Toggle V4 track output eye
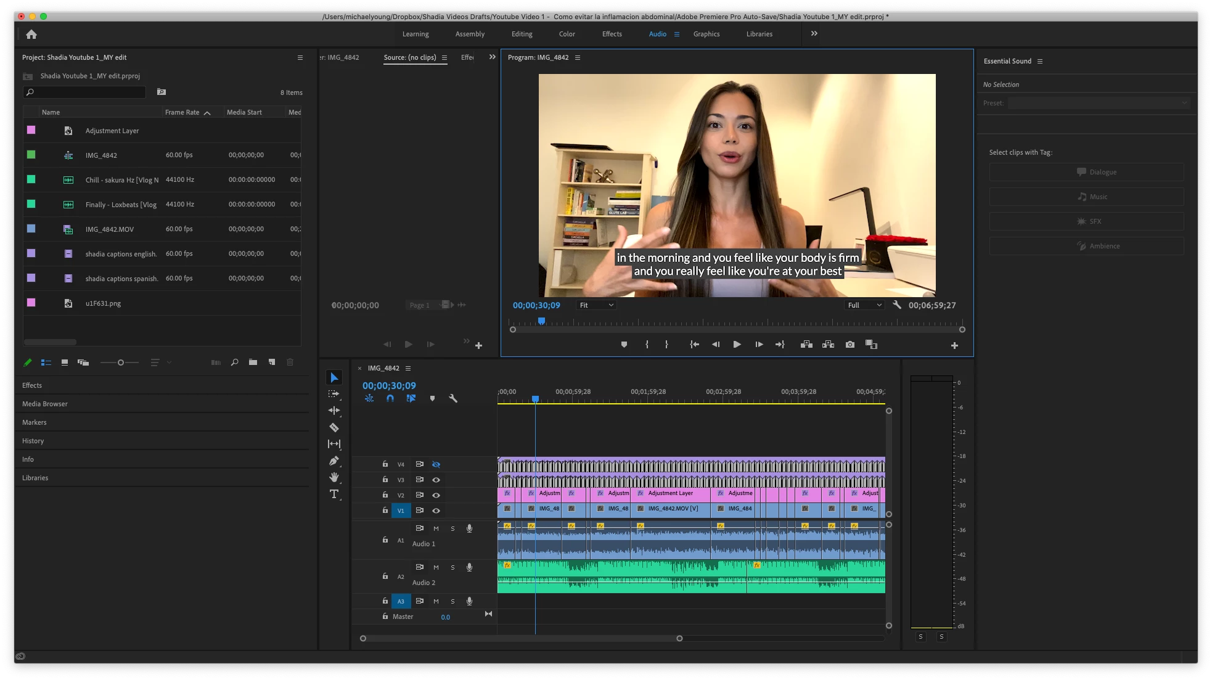The image size is (1212, 680). click(436, 464)
